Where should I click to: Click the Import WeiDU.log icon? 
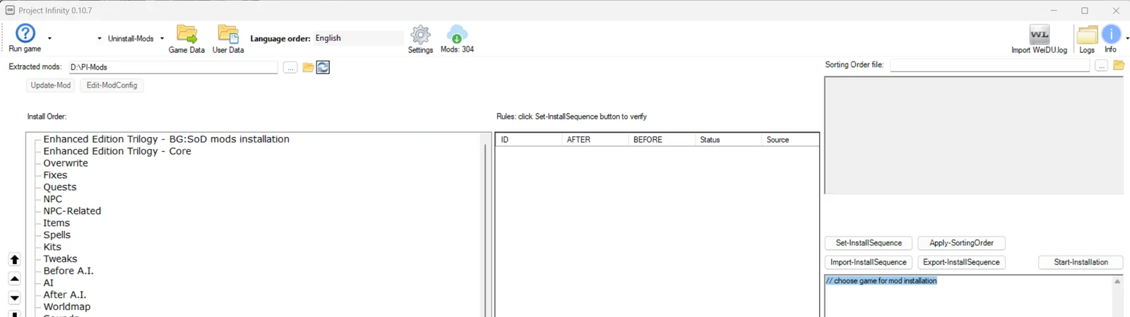point(1040,35)
